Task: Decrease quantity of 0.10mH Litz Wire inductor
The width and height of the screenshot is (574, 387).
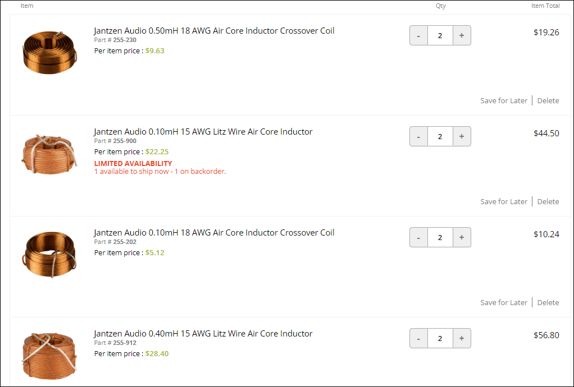Action: click(x=418, y=136)
